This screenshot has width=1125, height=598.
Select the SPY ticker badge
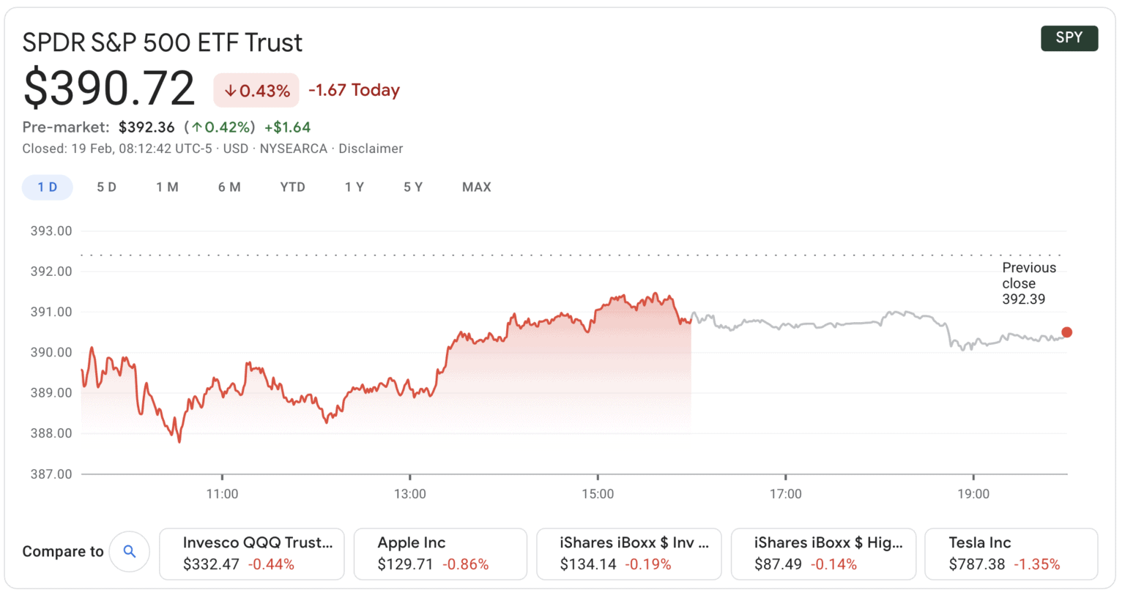(1069, 38)
